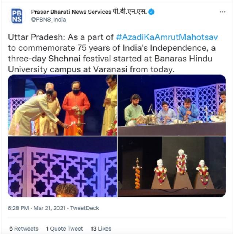Image resolution: width=233 pixels, height=234 pixels.
Task: View the 1 Quote Tweet list
Action: point(64,229)
